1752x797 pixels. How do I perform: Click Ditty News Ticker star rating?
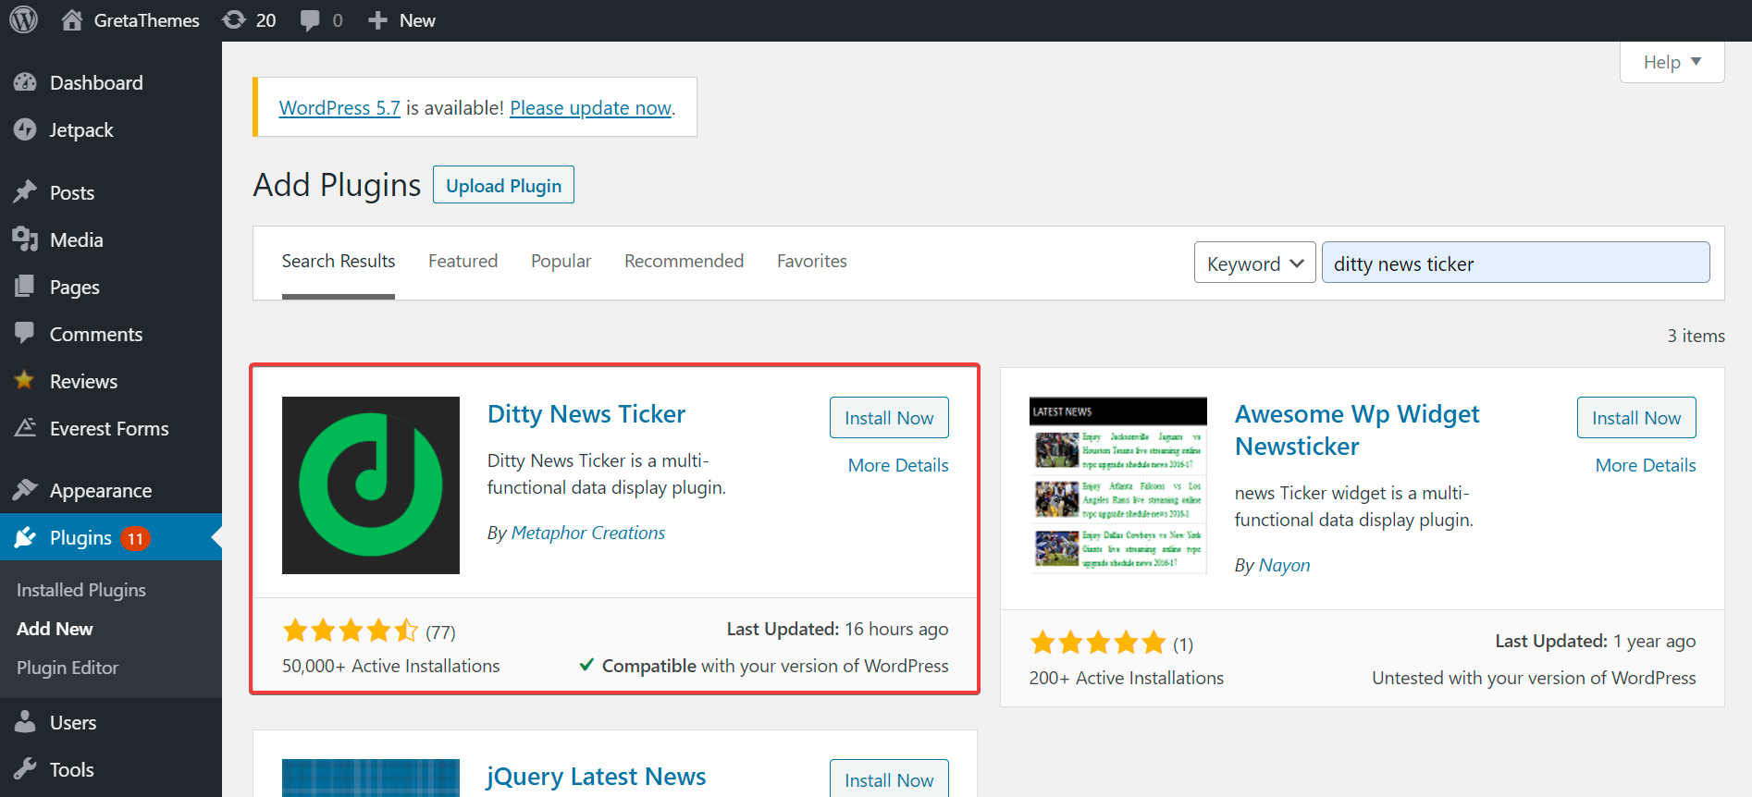[351, 631]
